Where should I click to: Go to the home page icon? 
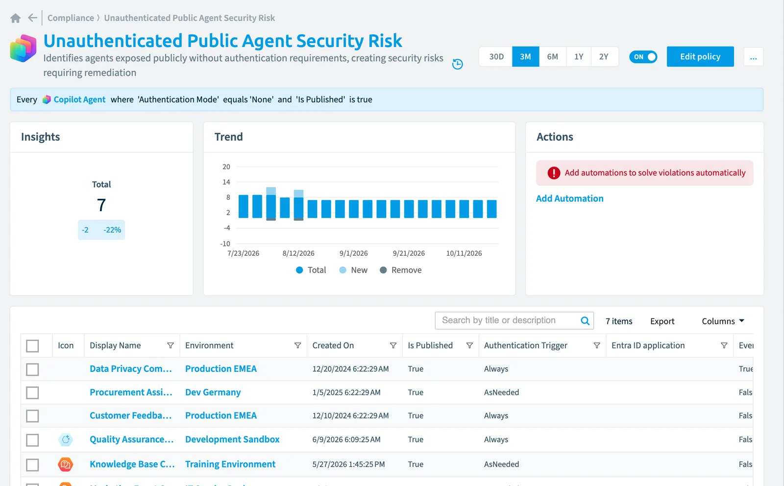(15, 18)
